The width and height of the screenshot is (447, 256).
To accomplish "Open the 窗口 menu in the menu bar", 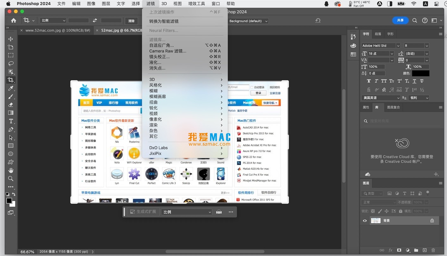I will tap(215, 4).
